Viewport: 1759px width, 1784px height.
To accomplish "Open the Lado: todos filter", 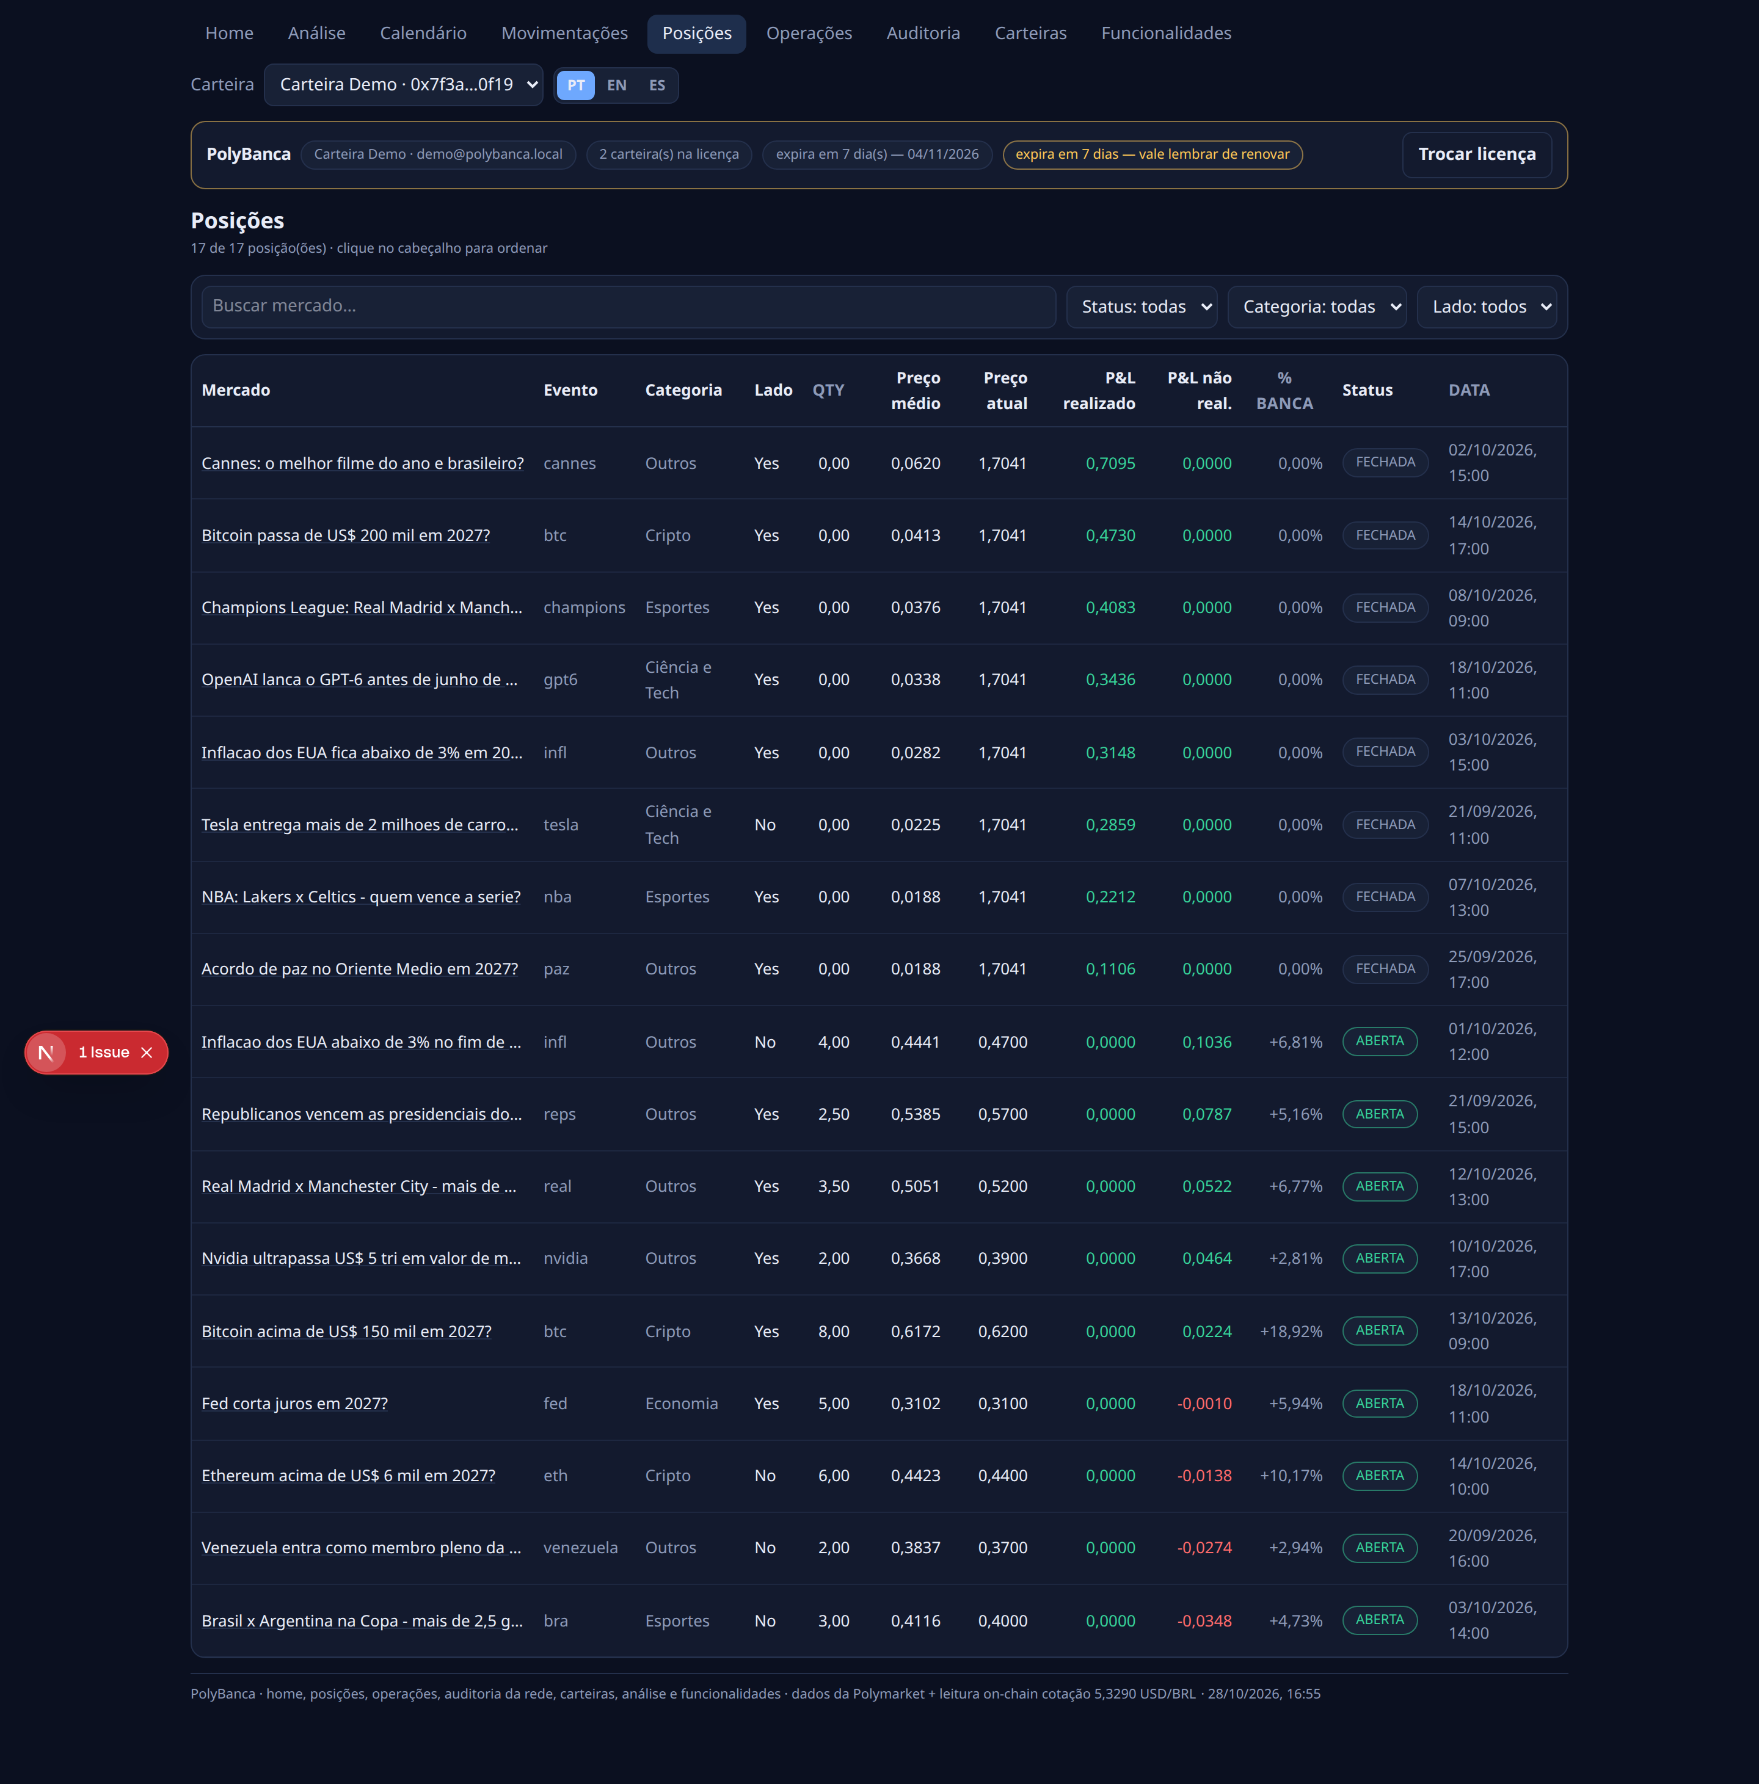I will [x=1487, y=306].
